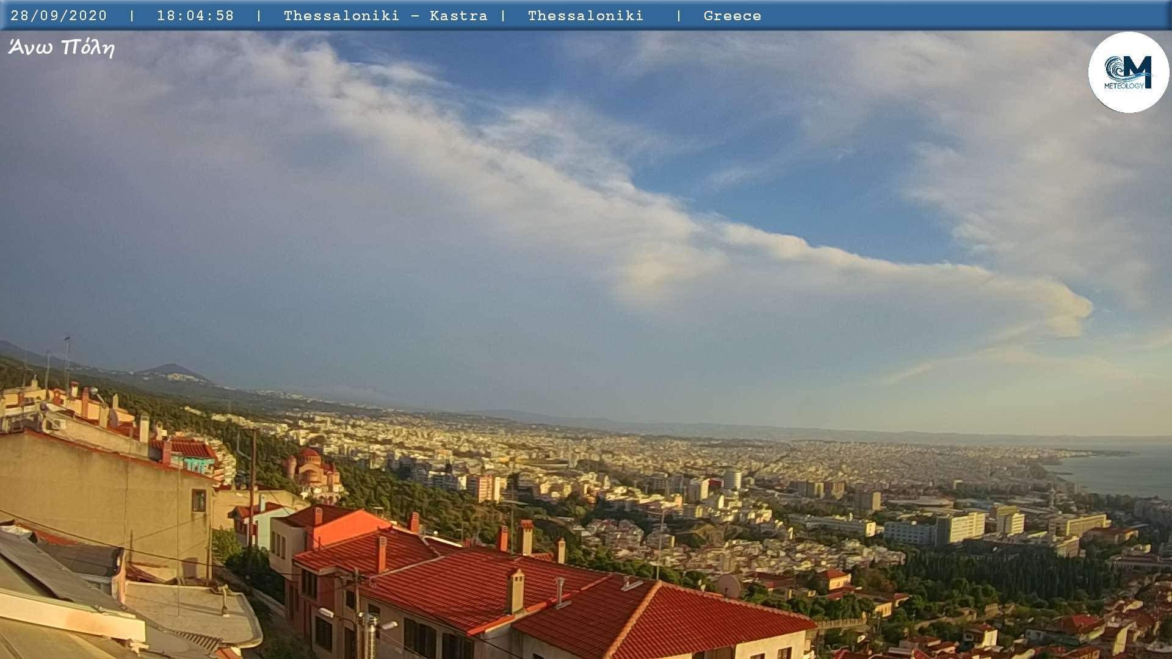This screenshot has height=659, width=1172.
Task: Click the Άνω Πόλη caption text
Action: (61, 48)
